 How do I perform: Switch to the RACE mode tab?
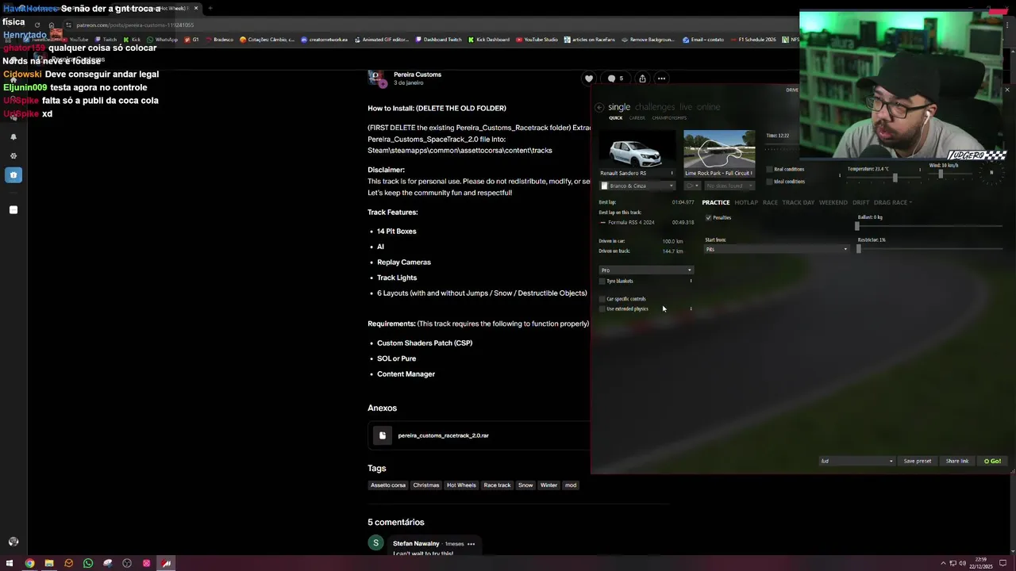click(770, 202)
